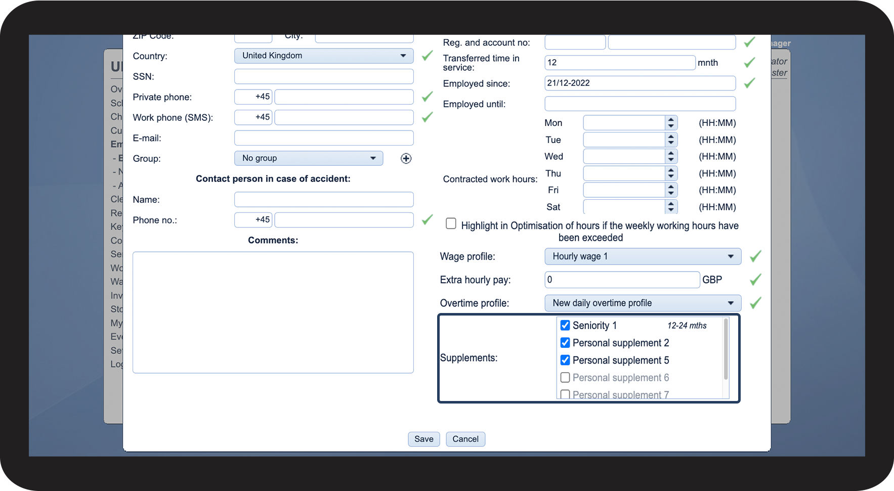Click the Tuesday hours spinner arrows
This screenshot has width=894, height=491.
671,140
